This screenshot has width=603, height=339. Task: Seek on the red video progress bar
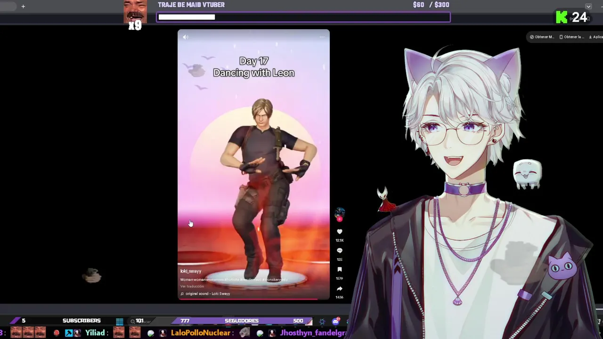point(253,299)
